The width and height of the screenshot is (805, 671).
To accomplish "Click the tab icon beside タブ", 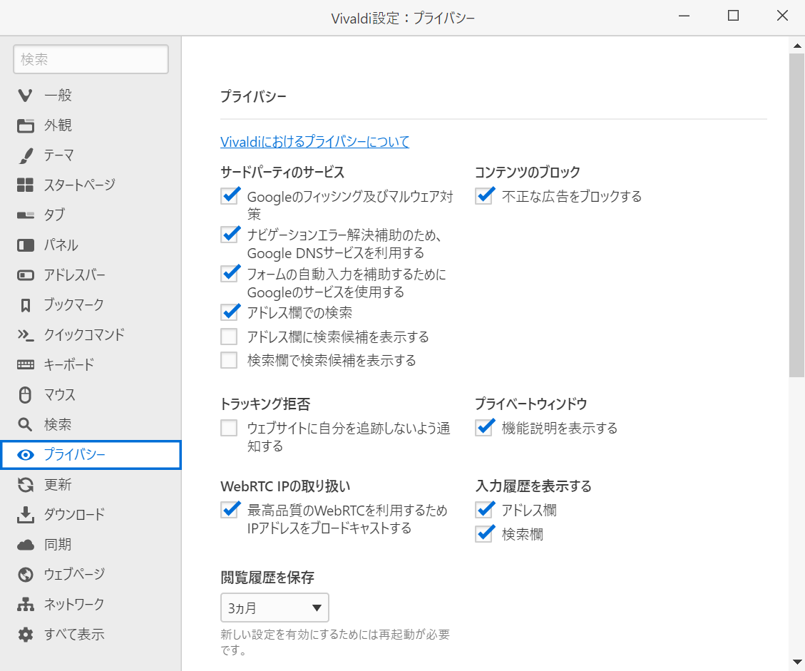I will tap(25, 215).
